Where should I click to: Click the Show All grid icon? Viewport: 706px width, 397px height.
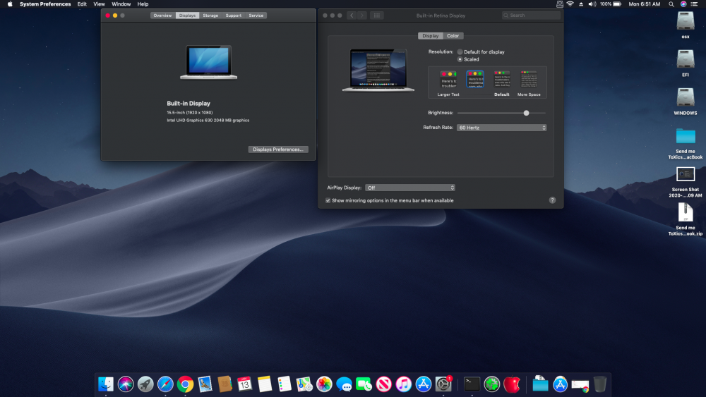[x=376, y=15]
